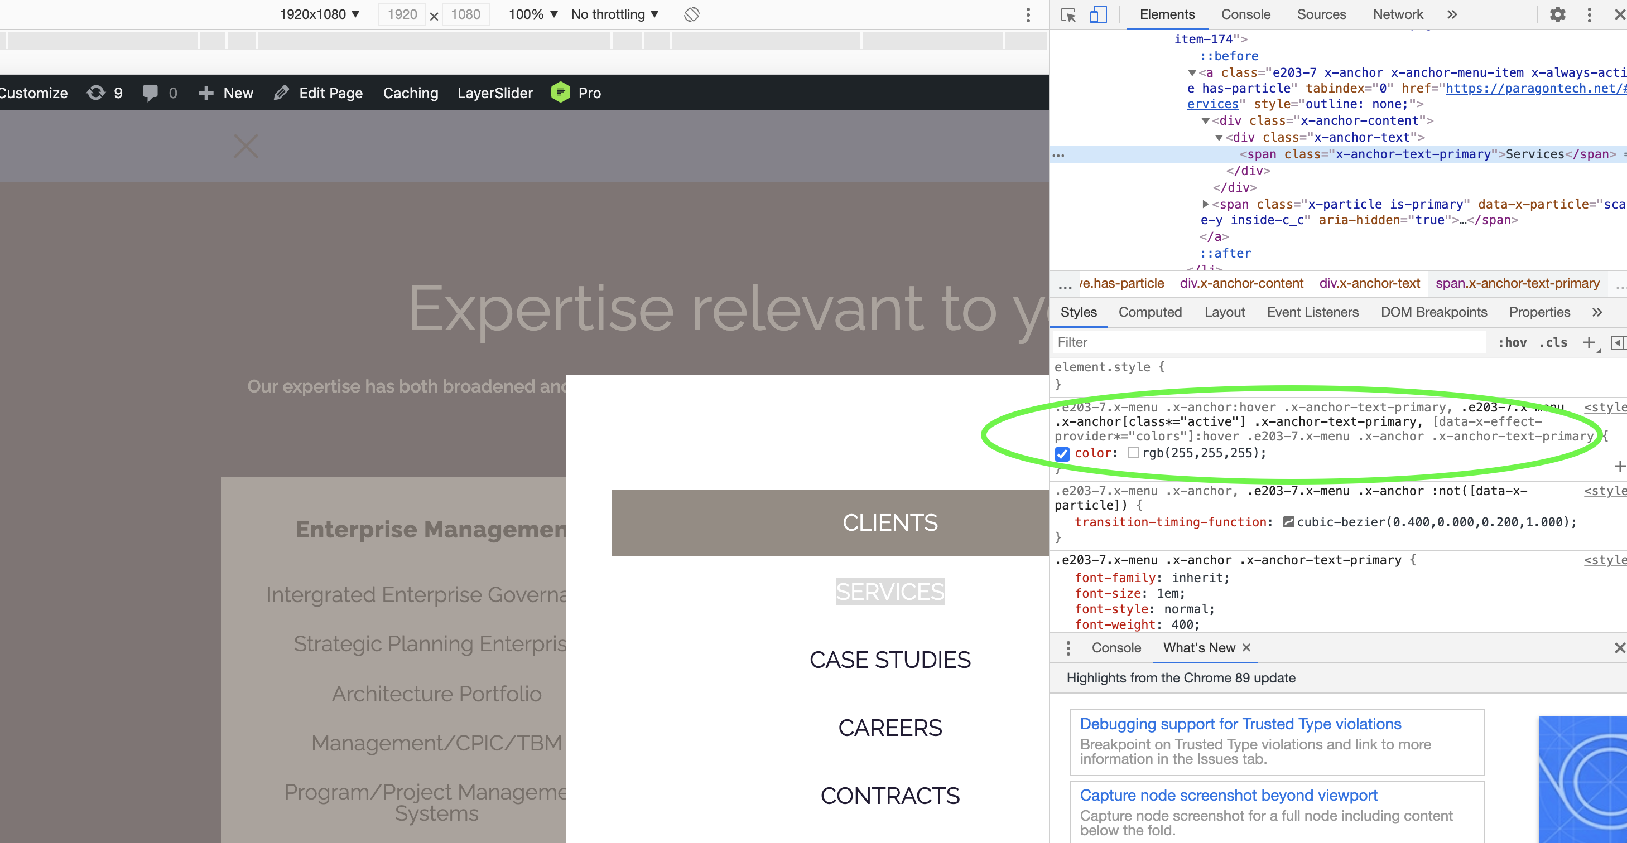Screen dimensions: 1627x843
Task: Click the plus icon next to New
Action: [206, 93]
